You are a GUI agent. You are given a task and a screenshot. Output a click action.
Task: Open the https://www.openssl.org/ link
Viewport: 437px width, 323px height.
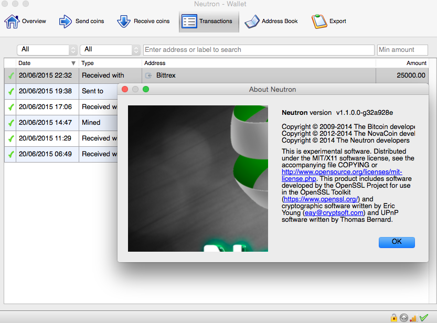click(321, 199)
